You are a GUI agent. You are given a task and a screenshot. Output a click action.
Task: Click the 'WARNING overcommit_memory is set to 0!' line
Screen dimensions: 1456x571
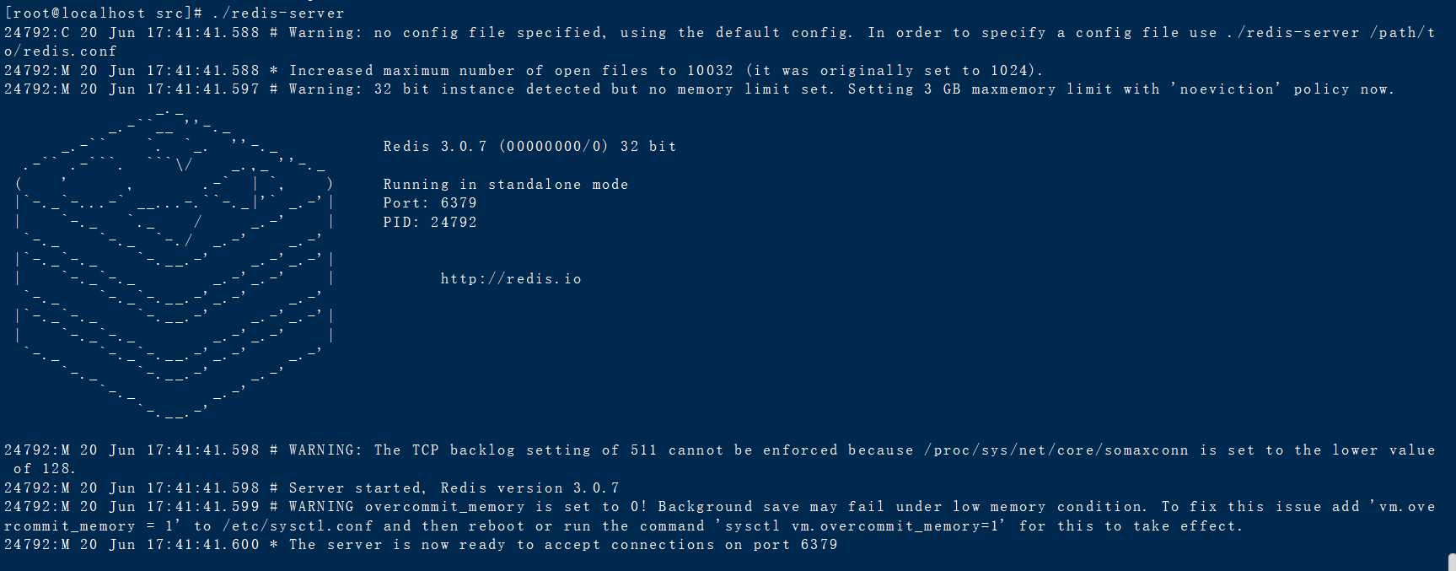pyautogui.click(x=719, y=507)
